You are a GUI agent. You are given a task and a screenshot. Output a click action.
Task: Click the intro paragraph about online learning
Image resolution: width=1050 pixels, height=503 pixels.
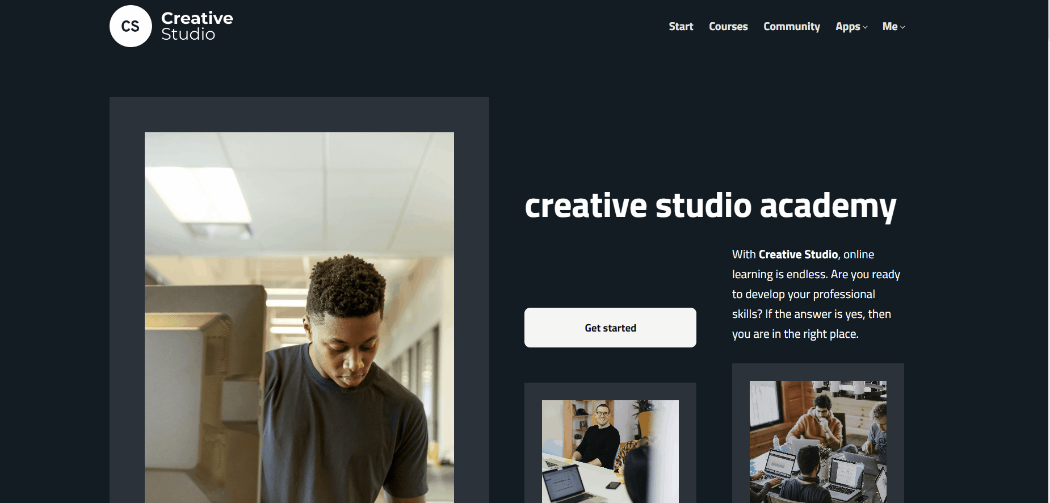click(816, 294)
